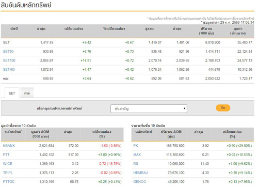Select SETHD volume 444,678
This screenshot has width=258, height=186.
[214, 70]
